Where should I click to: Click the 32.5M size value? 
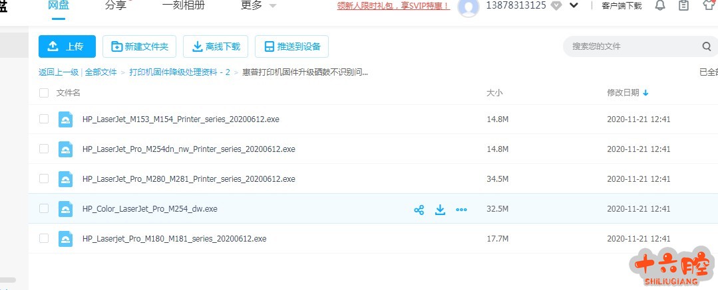point(497,209)
